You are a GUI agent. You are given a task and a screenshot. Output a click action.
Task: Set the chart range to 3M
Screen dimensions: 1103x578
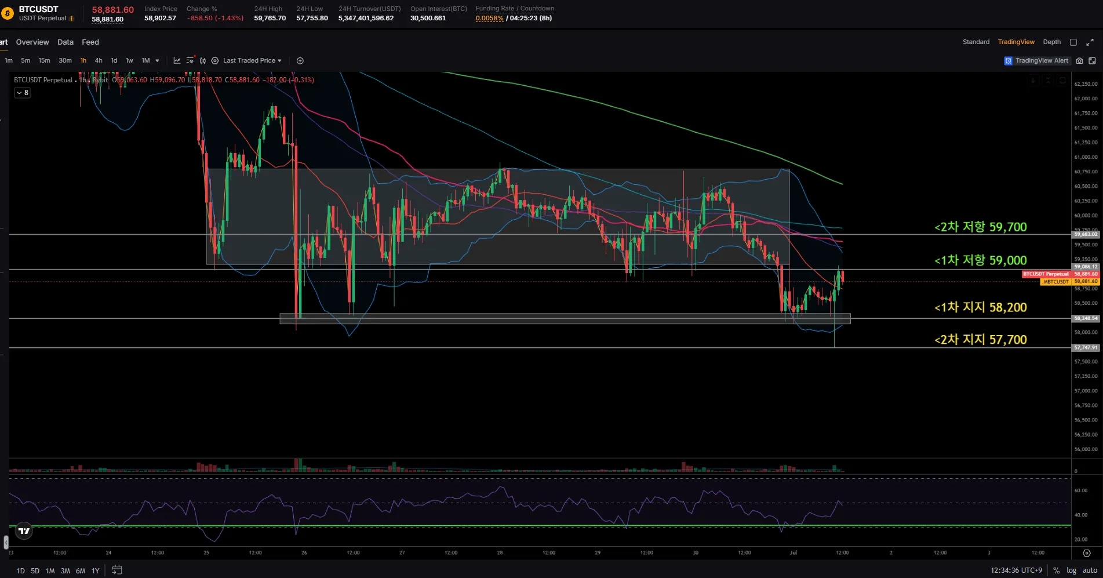tap(65, 570)
